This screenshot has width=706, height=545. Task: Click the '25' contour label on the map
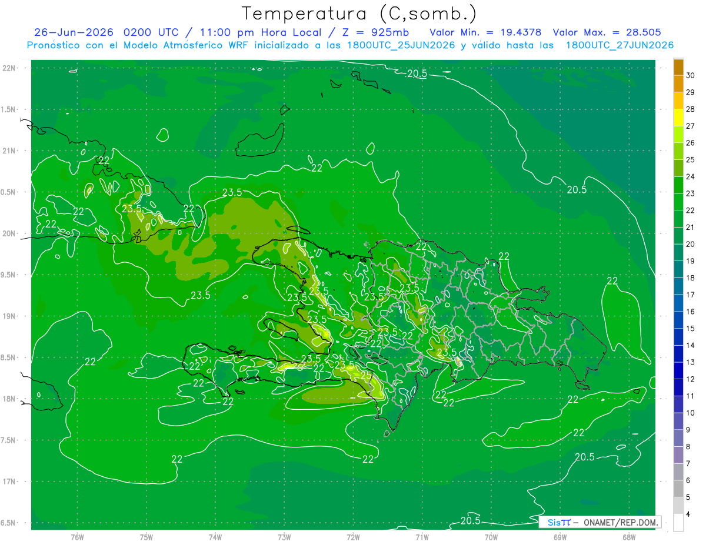click(365, 375)
